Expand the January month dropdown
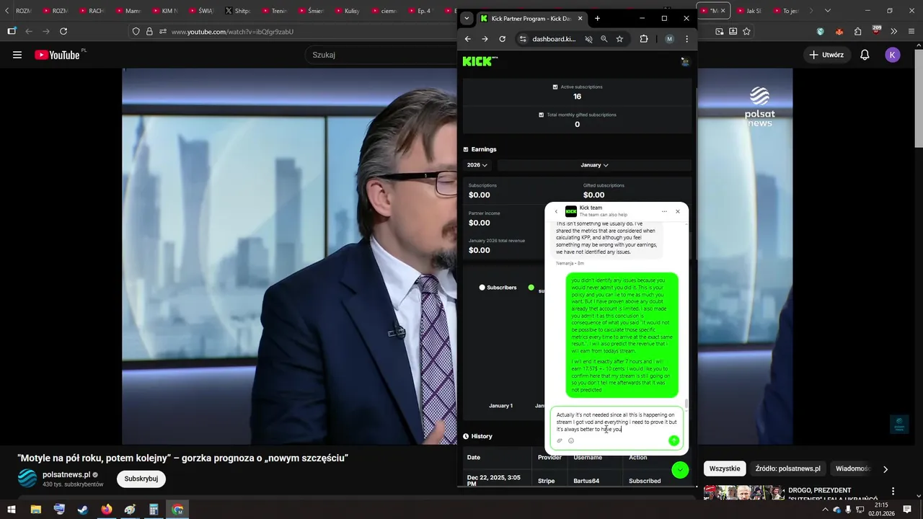923x519 pixels. coord(594,165)
